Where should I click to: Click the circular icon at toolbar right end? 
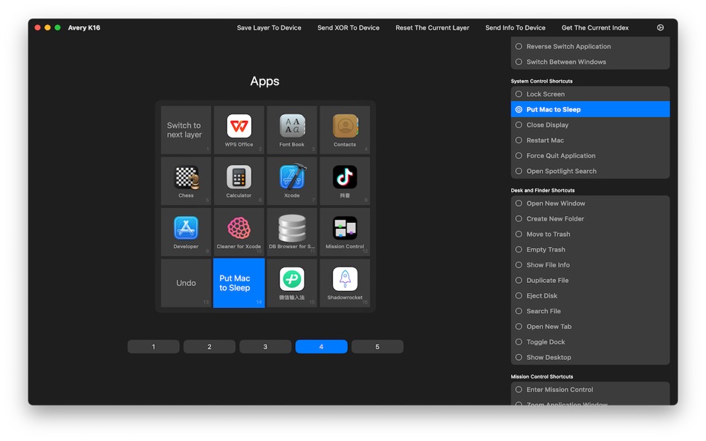660,27
